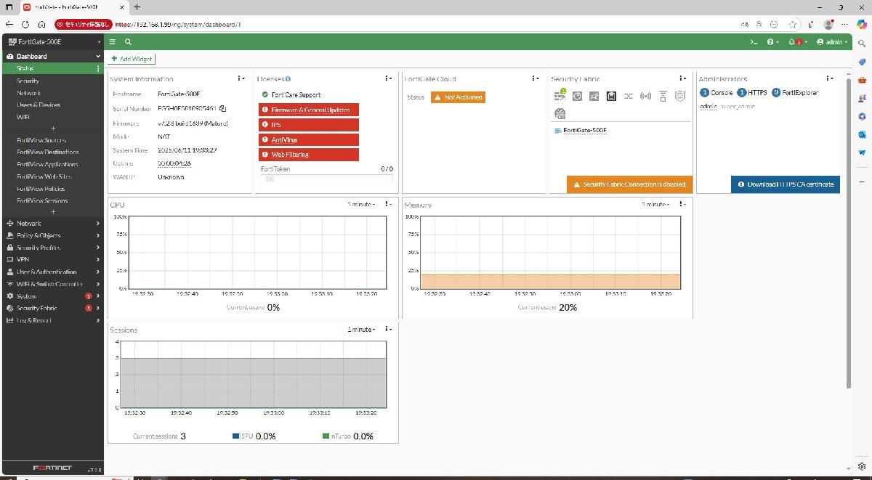Image resolution: width=872 pixels, height=480 pixels.
Task: Expand the Policy & Objects menu
Action: coord(52,235)
